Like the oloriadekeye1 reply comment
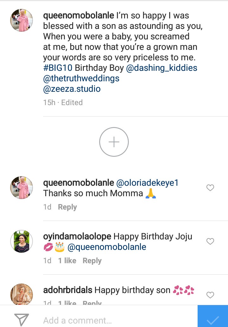 (x=210, y=188)
